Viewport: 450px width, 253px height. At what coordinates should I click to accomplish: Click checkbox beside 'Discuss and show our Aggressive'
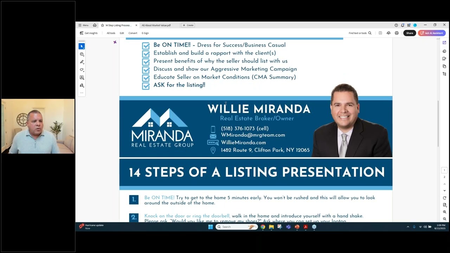(146, 70)
